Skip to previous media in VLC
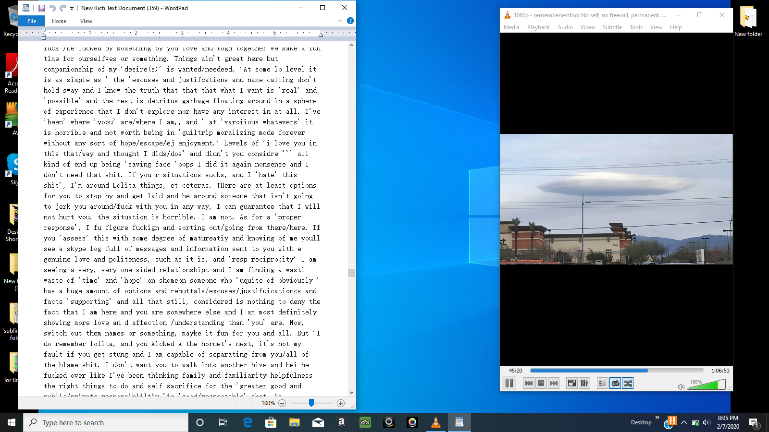Image resolution: width=769 pixels, height=432 pixels. coord(529,383)
